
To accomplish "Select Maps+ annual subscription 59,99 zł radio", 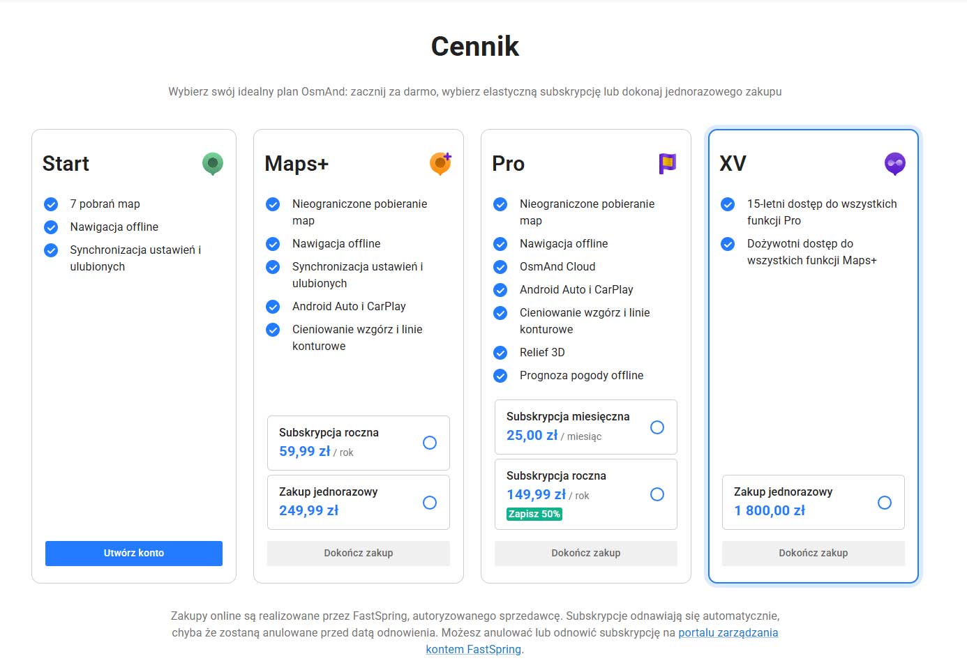I will coord(430,443).
